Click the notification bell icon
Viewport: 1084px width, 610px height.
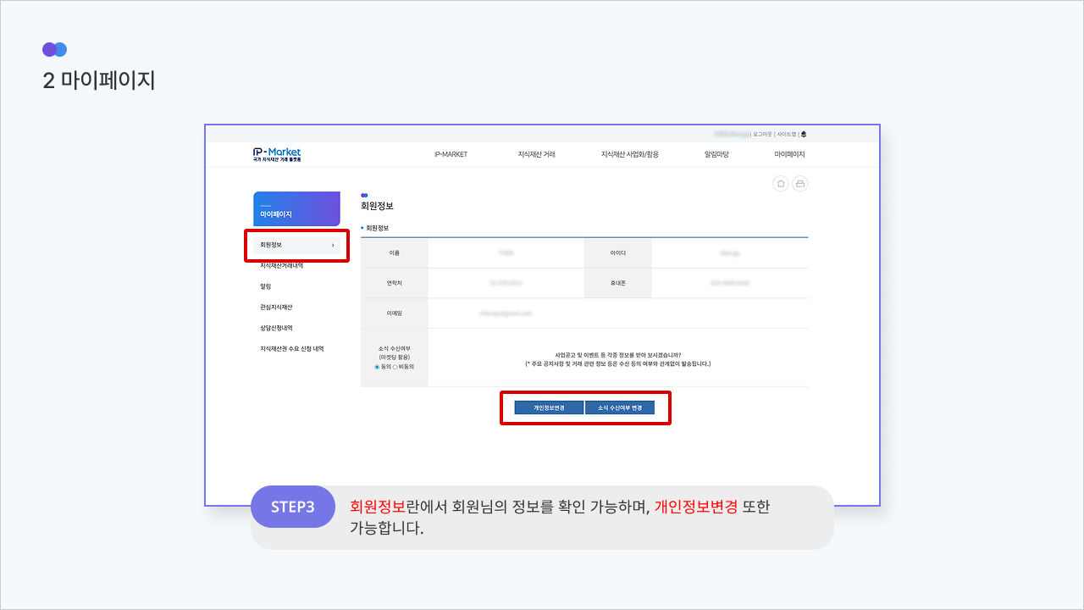[804, 134]
